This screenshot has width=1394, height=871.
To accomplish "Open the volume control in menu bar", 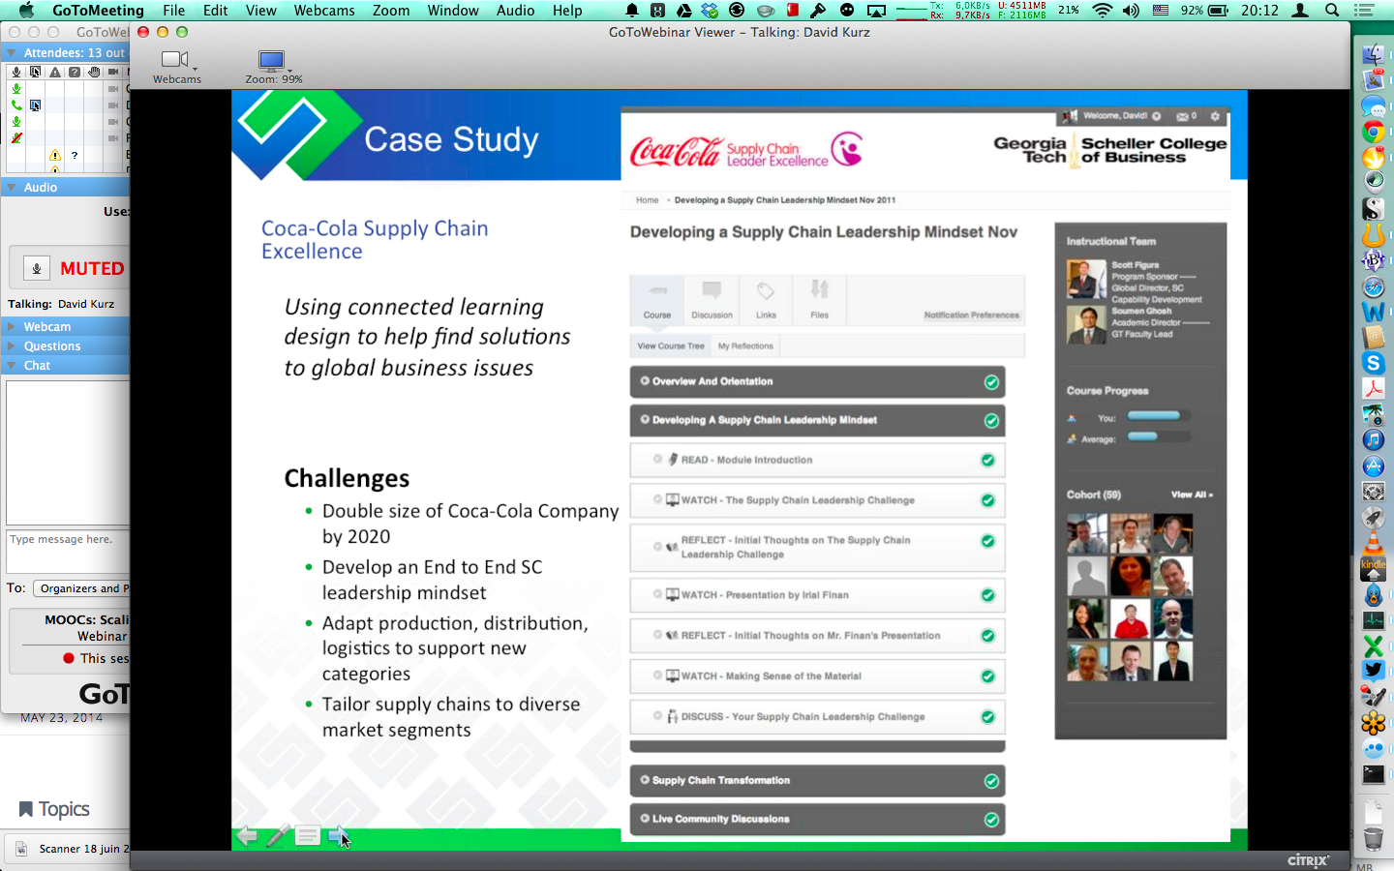I will pyautogui.click(x=1131, y=11).
